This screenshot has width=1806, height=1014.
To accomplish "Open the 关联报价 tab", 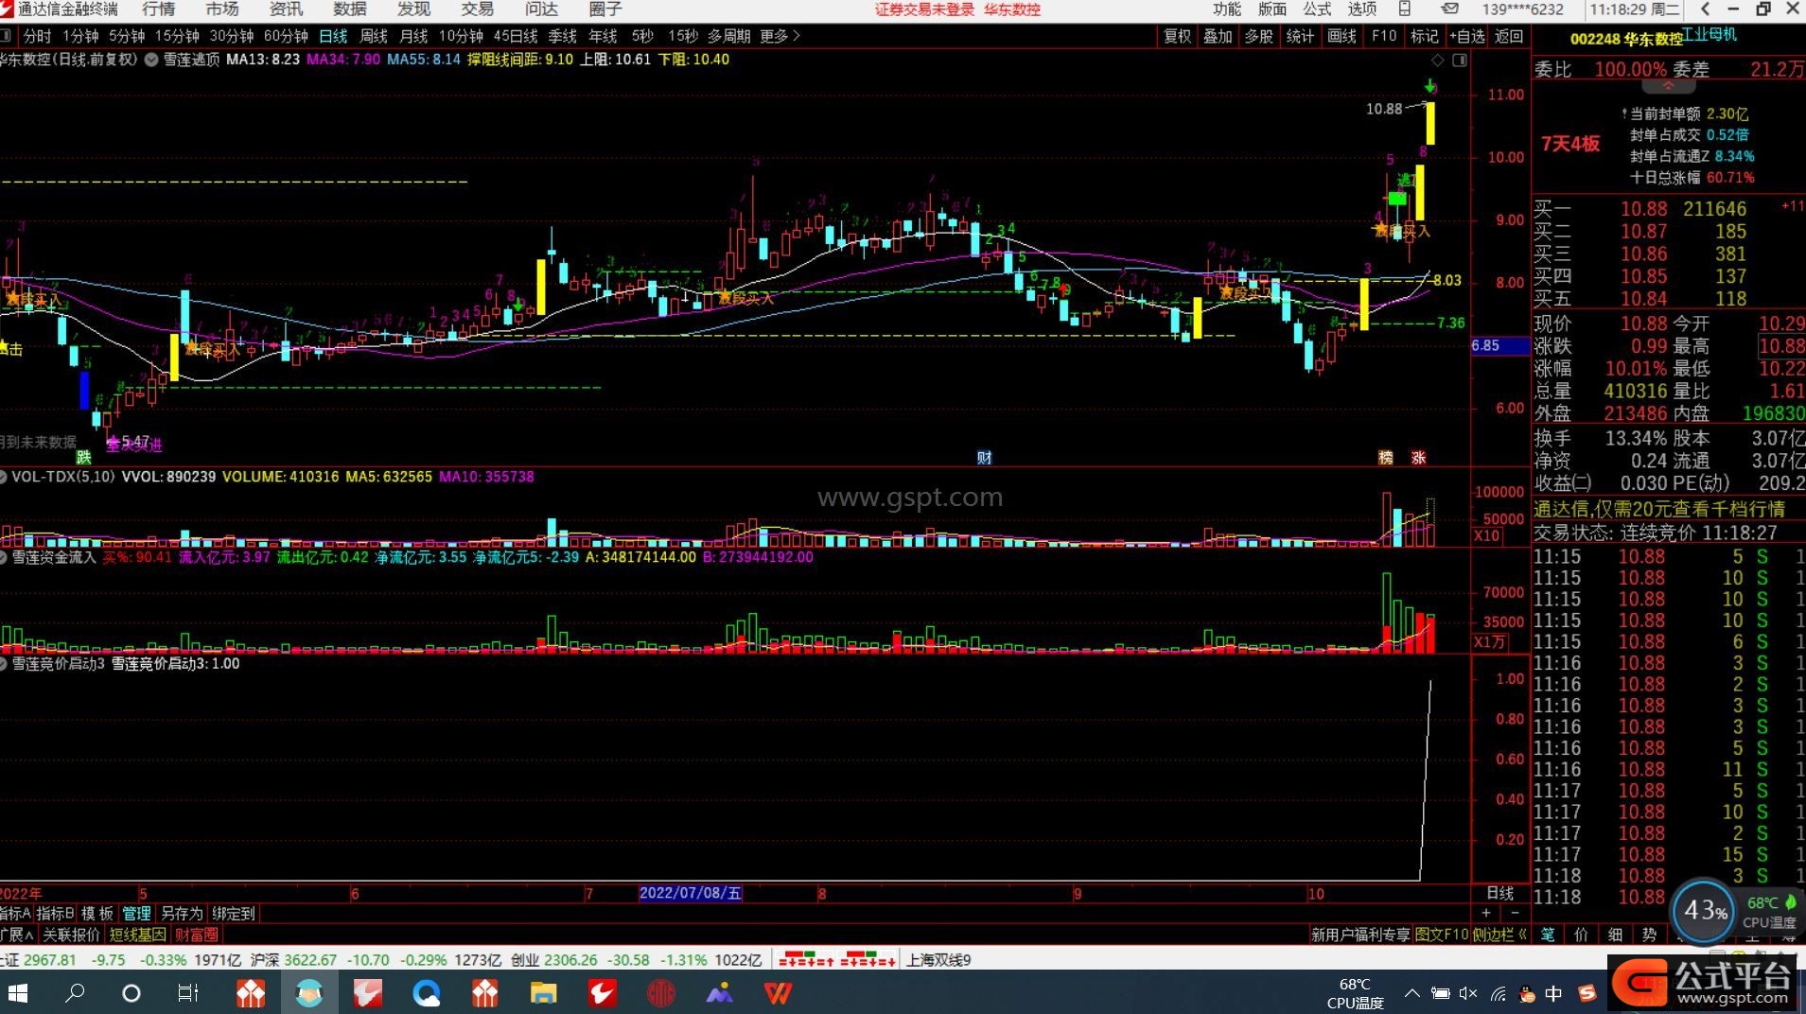I will [x=71, y=935].
